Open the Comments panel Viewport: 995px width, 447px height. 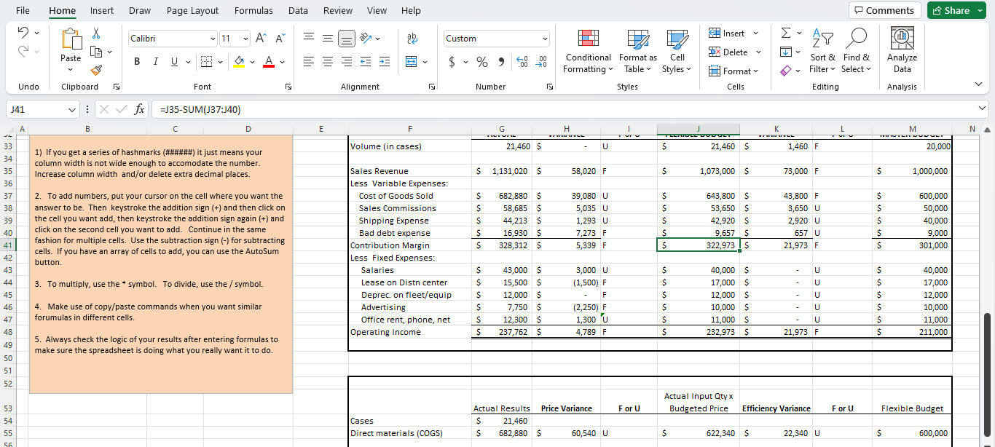pyautogui.click(x=884, y=10)
